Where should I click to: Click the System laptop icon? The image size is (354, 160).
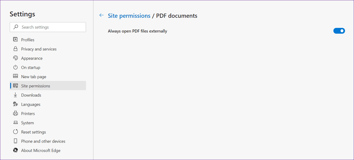(16, 123)
